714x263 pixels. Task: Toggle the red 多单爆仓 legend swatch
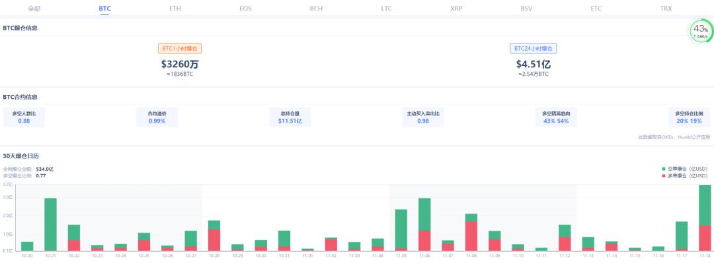(664, 176)
